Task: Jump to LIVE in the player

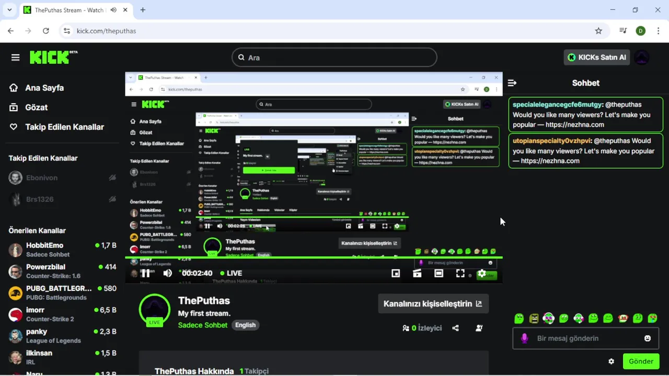Action: (x=231, y=273)
